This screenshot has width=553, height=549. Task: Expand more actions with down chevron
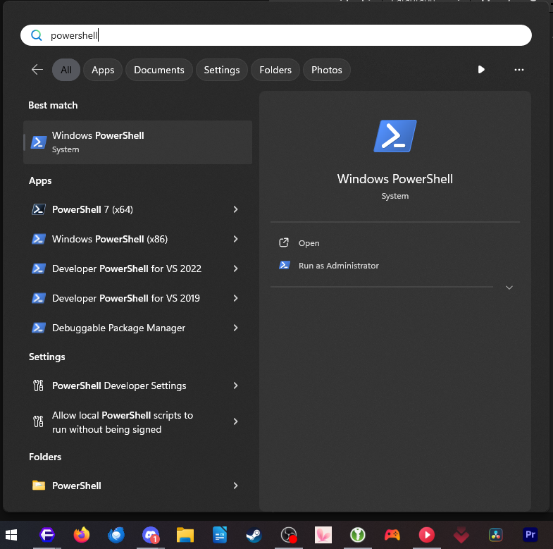pyautogui.click(x=509, y=288)
